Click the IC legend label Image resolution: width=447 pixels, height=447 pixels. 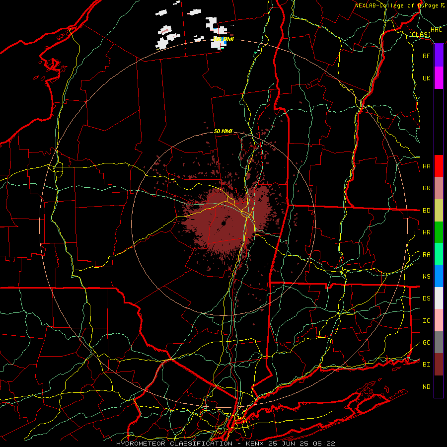click(426, 321)
